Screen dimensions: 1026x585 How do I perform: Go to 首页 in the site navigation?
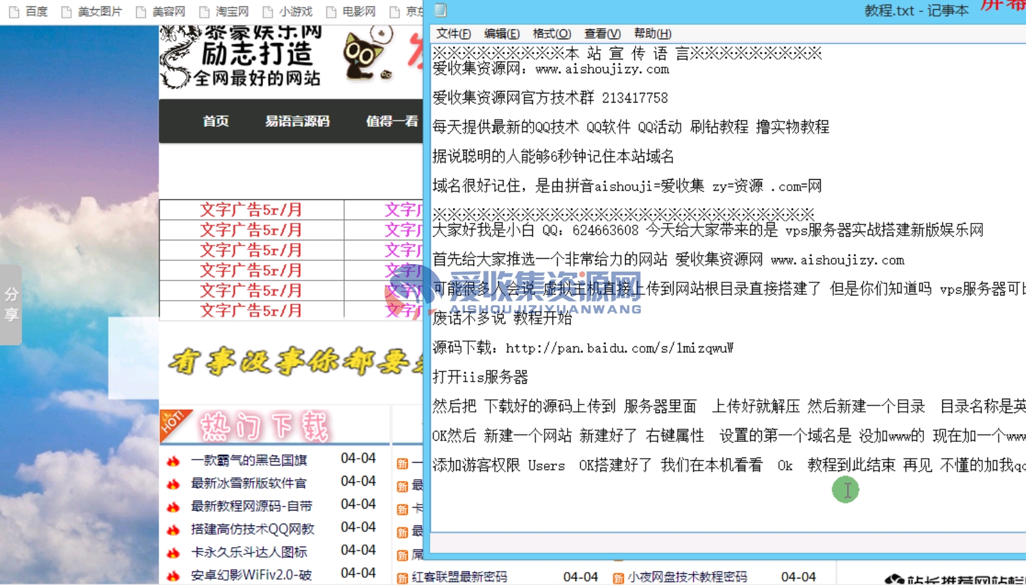tap(216, 121)
